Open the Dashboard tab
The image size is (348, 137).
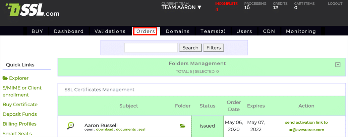[x=69, y=31]
